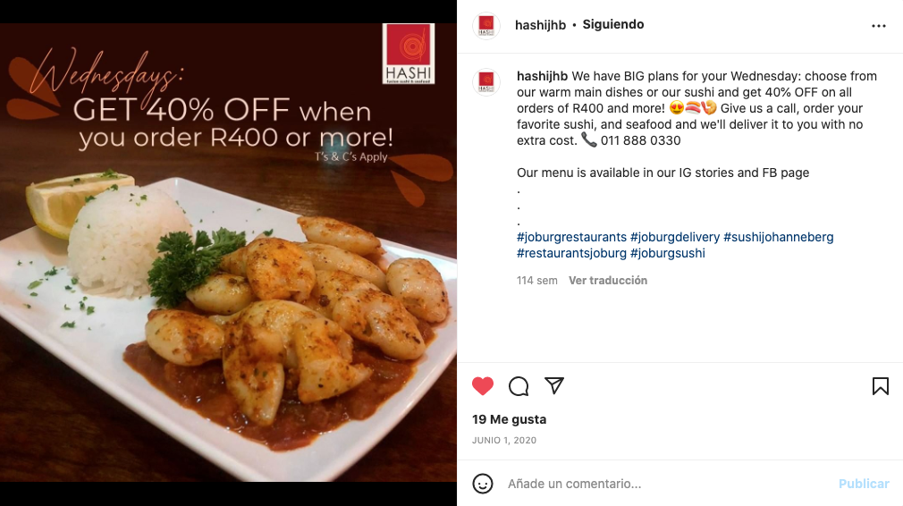Viewport: 903px width, 506px height.
Task: Focus the Añade un comentario field
Action: click(668, 484)
